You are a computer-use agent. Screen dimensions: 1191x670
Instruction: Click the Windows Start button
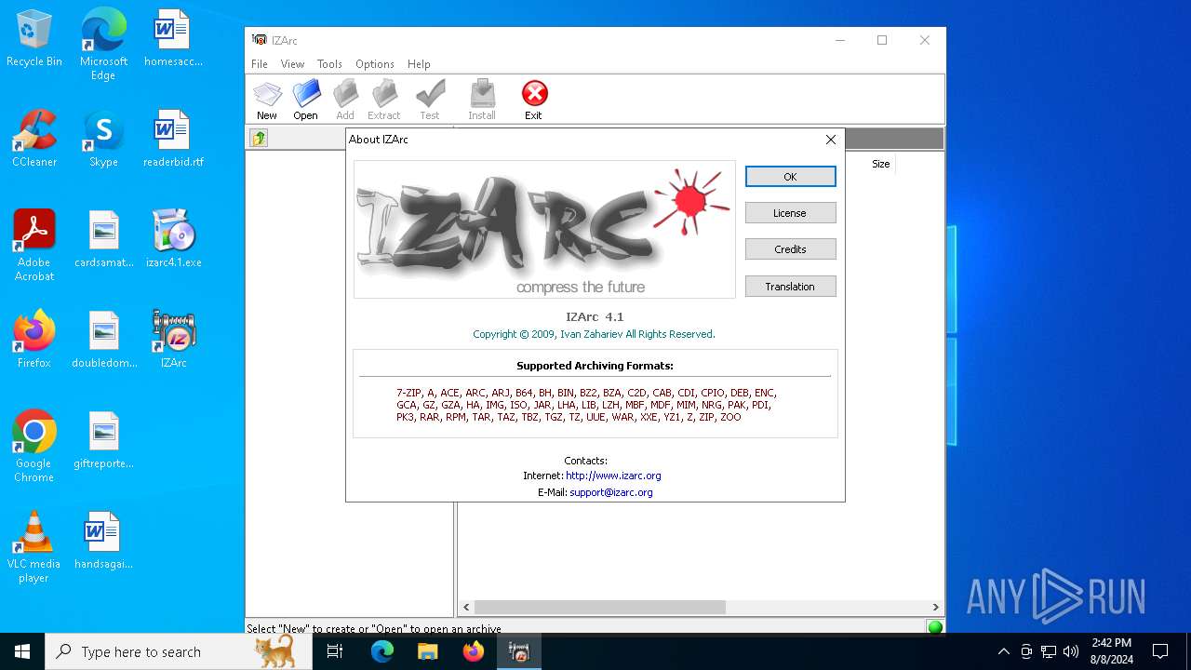point(22,651)
